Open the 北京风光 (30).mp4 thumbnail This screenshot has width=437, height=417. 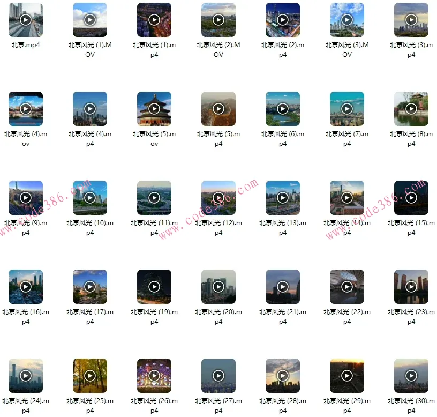pyautogui.click(x=411, y=376)
